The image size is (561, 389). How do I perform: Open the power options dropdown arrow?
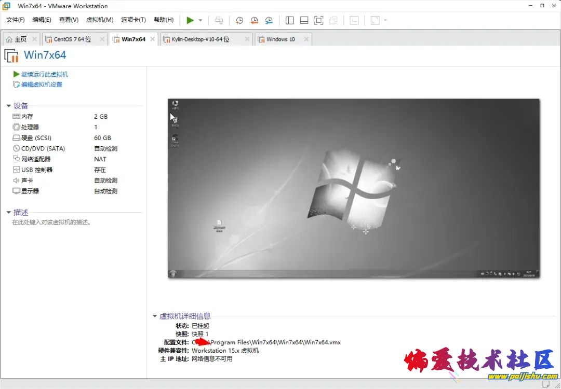(201, 20)
